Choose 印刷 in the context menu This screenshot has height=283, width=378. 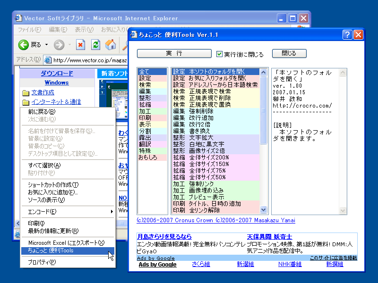click(68, 223)
